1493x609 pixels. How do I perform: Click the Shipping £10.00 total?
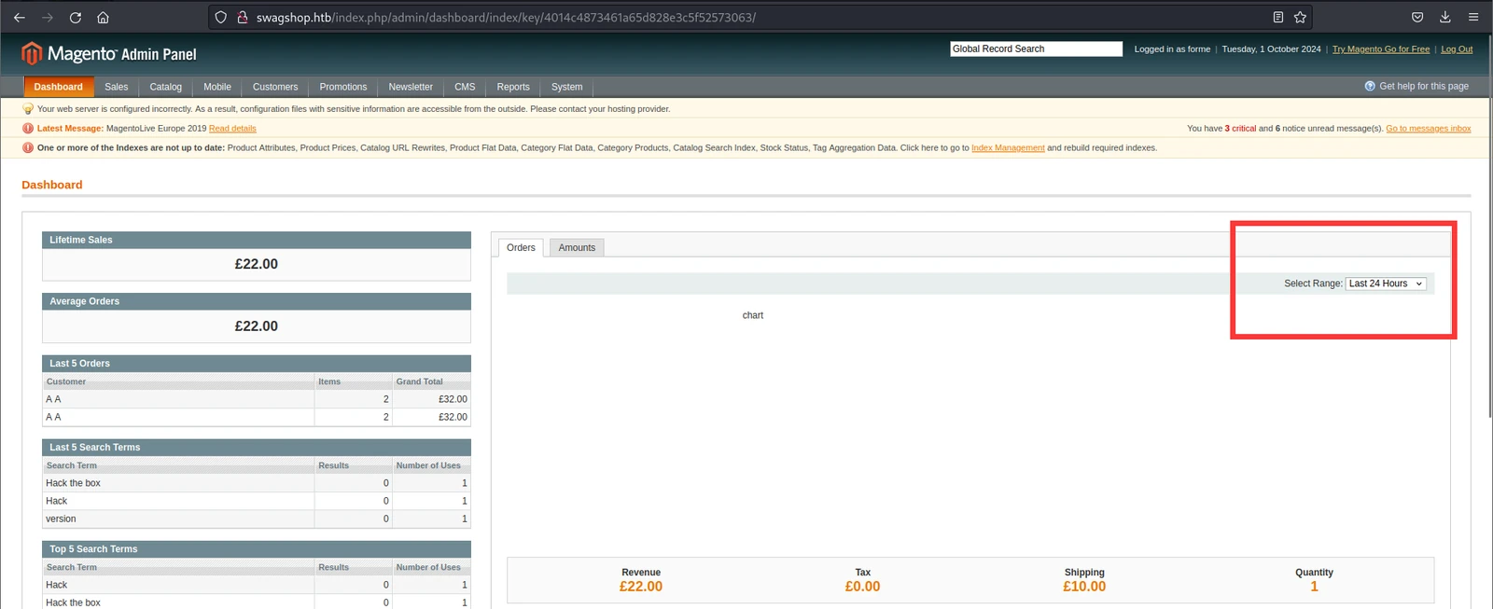1084,587
